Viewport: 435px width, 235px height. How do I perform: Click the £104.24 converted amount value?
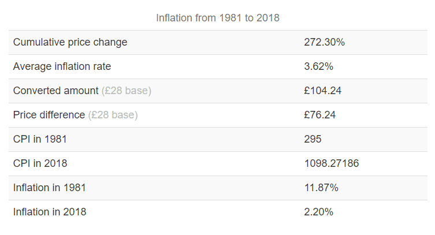(323, 91)
